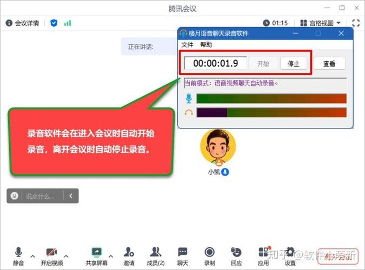Click the meeting duration clock icon

266,23
